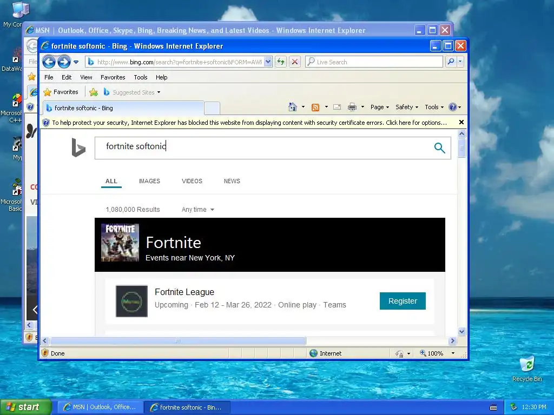
Task: Switch to IMAGES results tab
Action: coord(149,181)
